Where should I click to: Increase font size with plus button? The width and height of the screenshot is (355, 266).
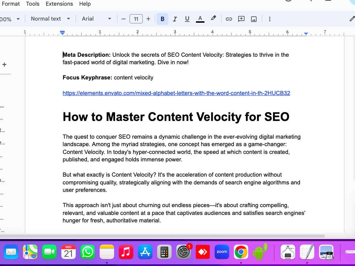tap(148, 19)
